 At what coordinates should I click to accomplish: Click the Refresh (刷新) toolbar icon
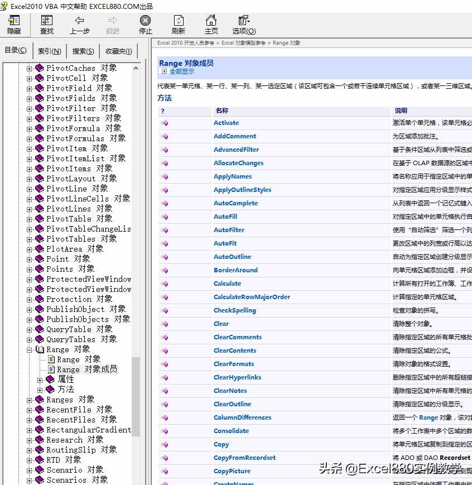tap(179, 21)
